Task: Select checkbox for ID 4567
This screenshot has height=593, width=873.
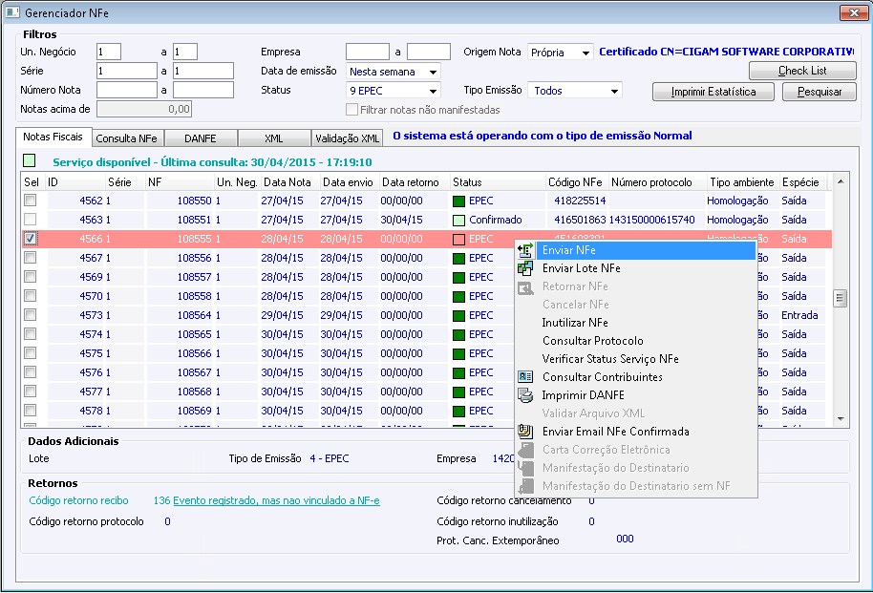Action: [x=30, y=257]
